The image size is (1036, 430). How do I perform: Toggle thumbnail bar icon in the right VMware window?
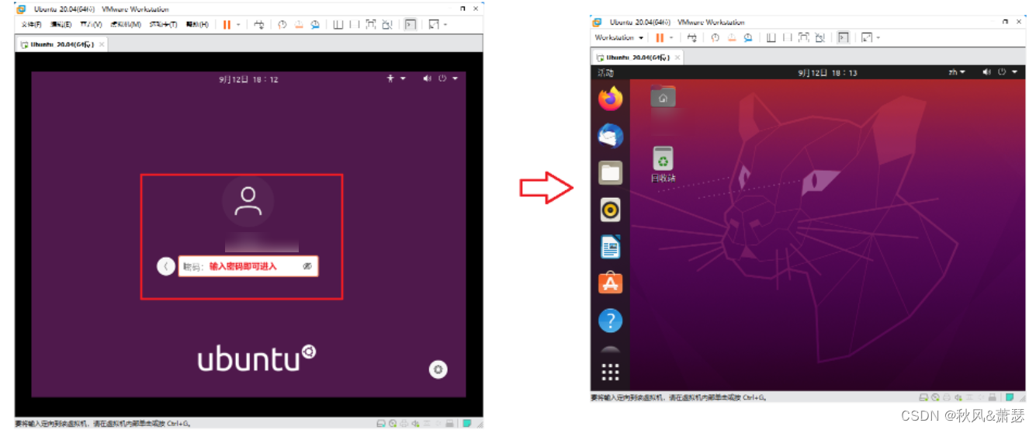point(788,37)
